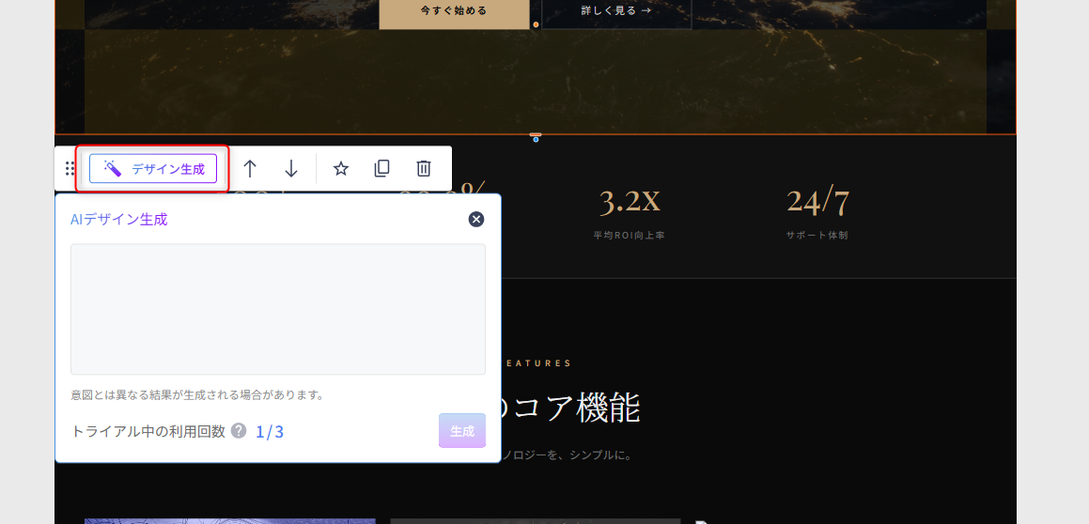Select the 3.2X statistic text

pos(630,201)
